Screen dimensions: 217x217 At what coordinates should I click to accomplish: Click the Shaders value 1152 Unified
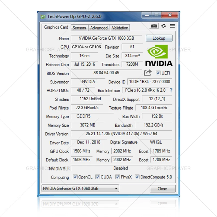click(90, 99)
